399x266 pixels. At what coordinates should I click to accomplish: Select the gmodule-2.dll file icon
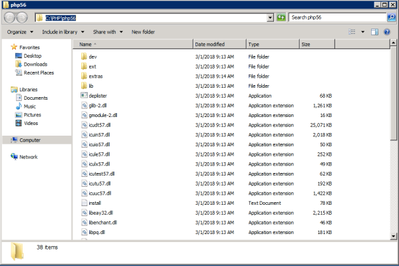click(84, 115)
